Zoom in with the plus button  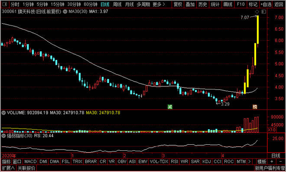pos(272,162)
